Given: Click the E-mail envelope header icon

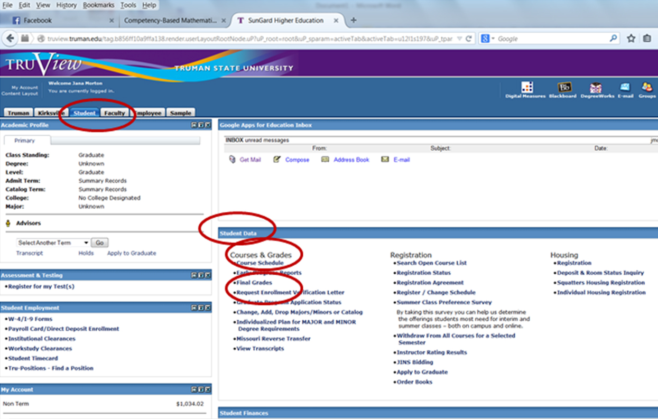Looking at the screenshot, I should pos(625,87).
